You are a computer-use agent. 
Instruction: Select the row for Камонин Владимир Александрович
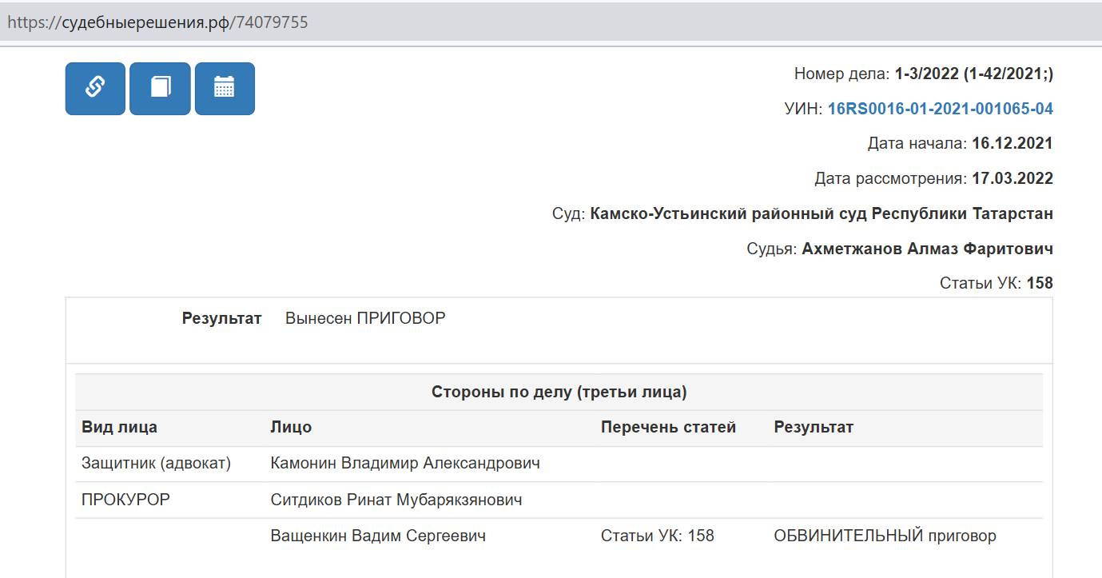click(559, 464)
